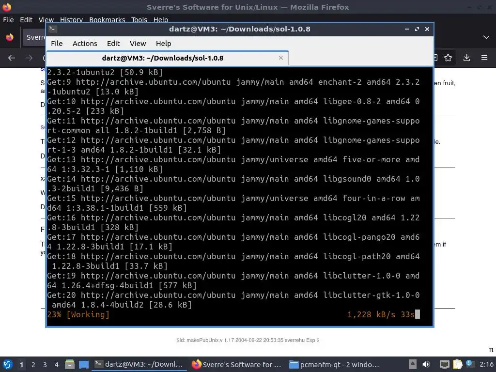This screenshot has height=372, width=496.
Task: Click the Get:19 libclutter-1.0-0 line
Action: [233, 280]
